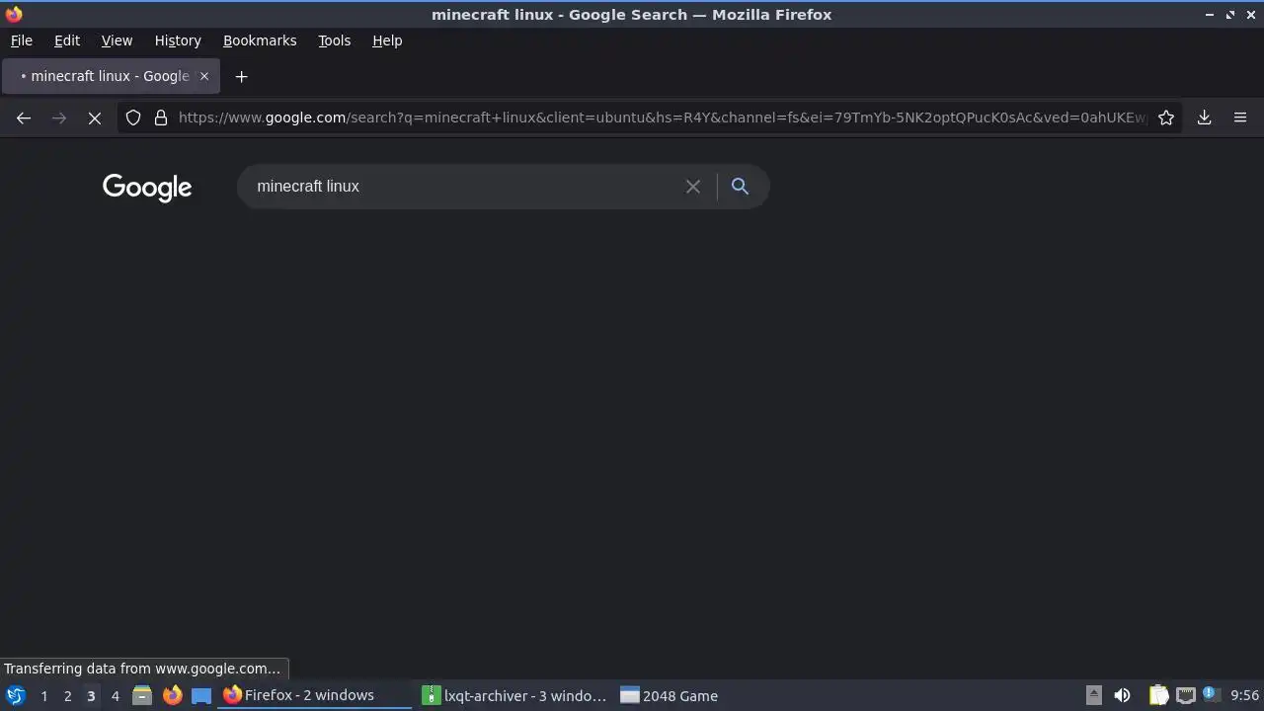Viewport: 1264px width, 711px height.
Task: Select Firefox - 2 windows taskbar button
Action: click(x=315, y=695)
